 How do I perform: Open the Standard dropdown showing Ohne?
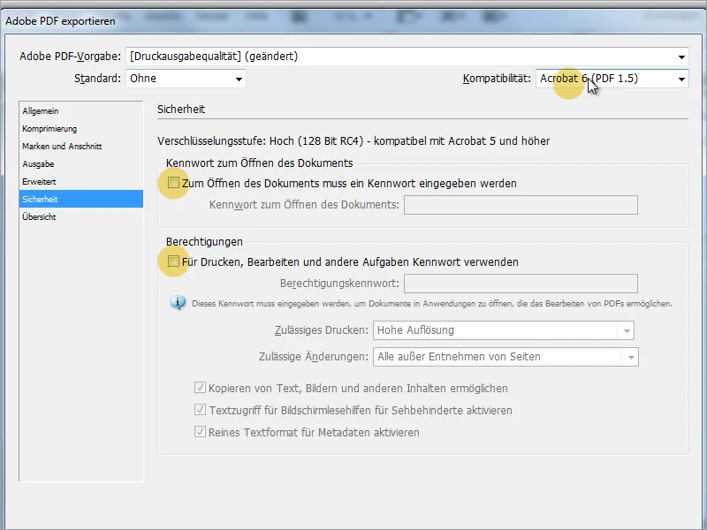(x=186, y=79)
